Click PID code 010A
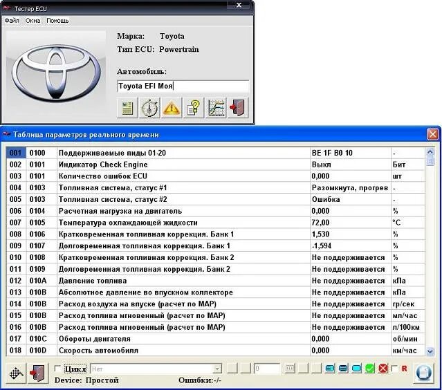Viewport: 442px width, 390px height. pos(38,281)
